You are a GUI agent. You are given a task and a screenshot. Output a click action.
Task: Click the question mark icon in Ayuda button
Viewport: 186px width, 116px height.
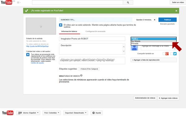click(x=94, y=113)
